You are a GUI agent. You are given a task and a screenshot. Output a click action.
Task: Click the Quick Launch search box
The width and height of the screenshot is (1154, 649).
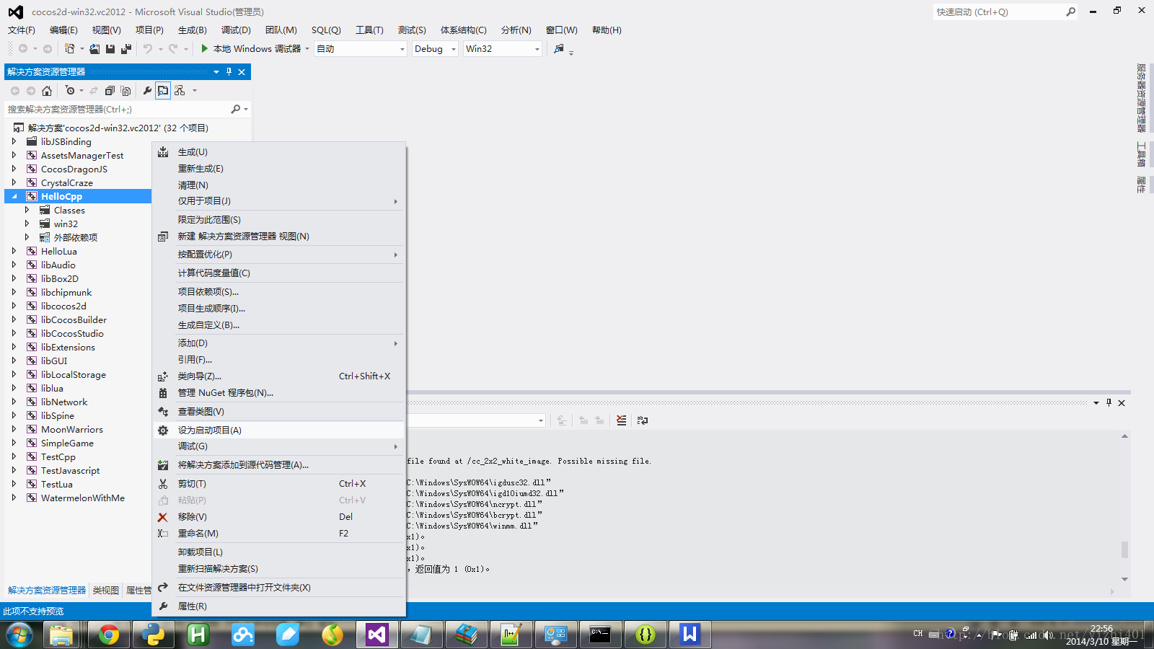tap(999, 12)
